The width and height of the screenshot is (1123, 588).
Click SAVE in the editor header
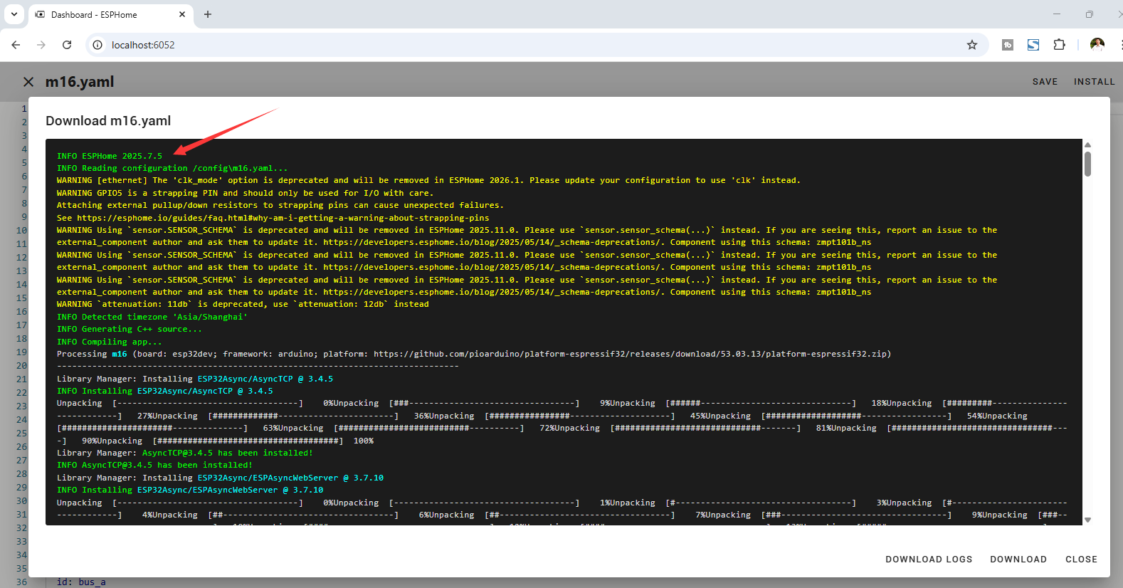click(x=1045, y=82)
